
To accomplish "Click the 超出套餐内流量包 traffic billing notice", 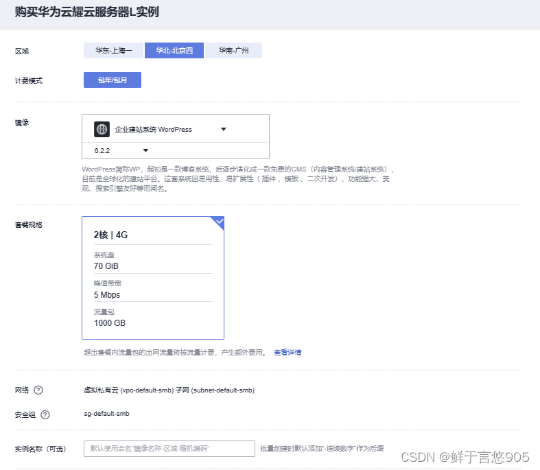I will (176, 352).
